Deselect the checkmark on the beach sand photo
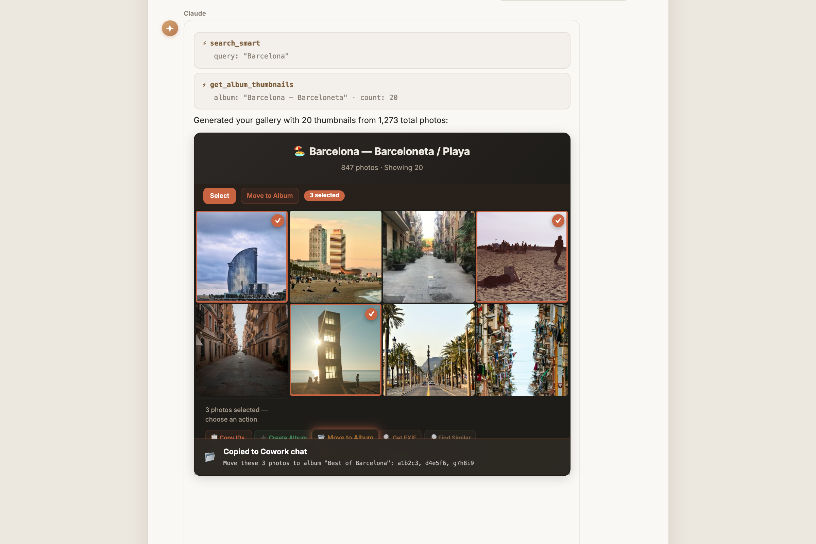Viewport: 816px width, 544px height. [x=558, y=221]
